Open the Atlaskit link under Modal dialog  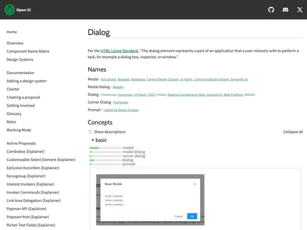coord(118,87)
